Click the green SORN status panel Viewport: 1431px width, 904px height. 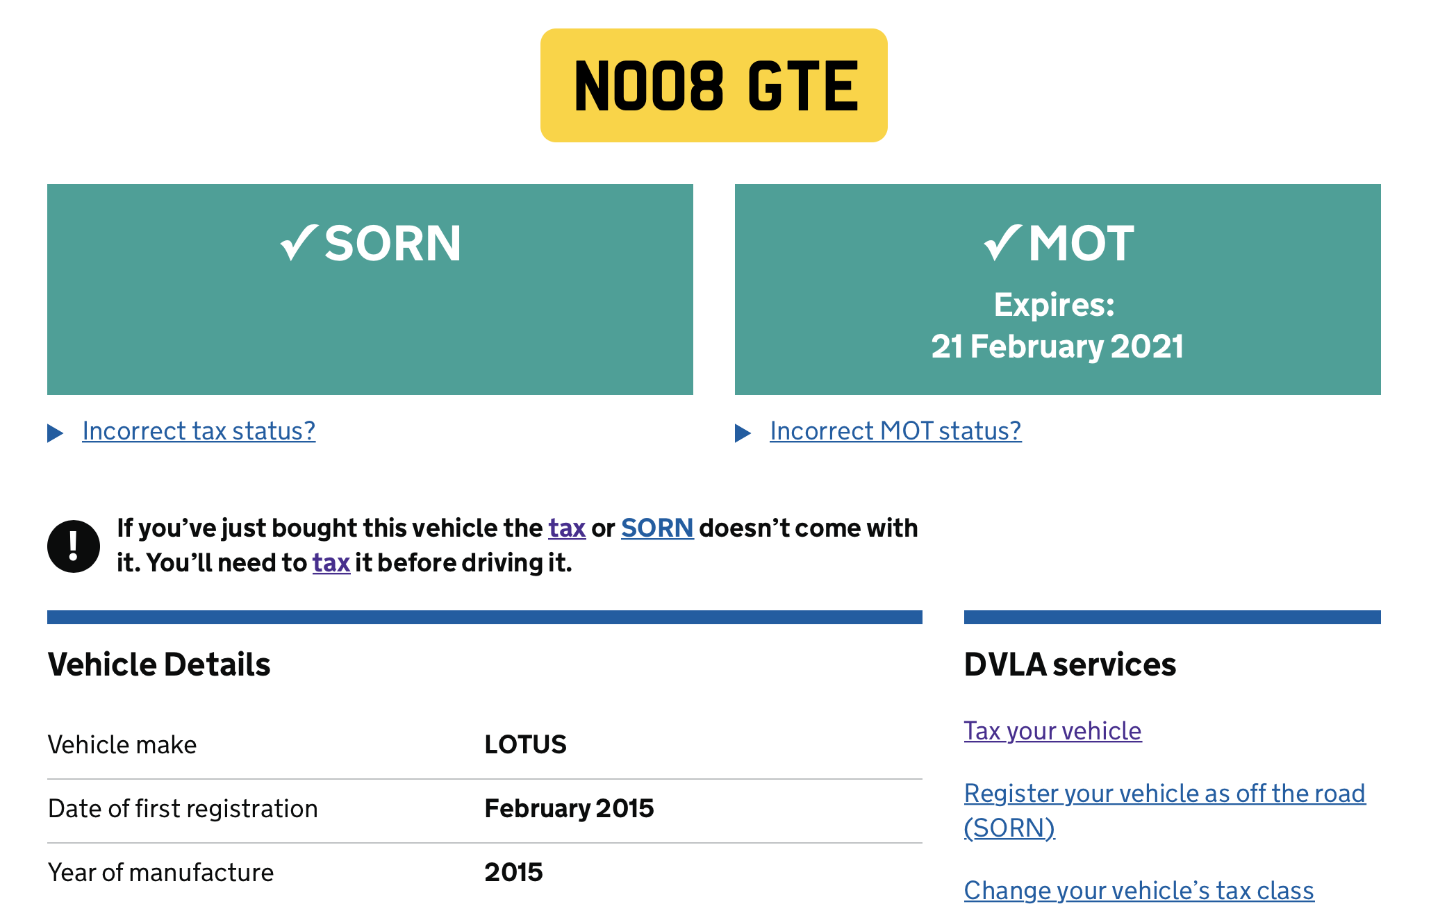[370, 290]
